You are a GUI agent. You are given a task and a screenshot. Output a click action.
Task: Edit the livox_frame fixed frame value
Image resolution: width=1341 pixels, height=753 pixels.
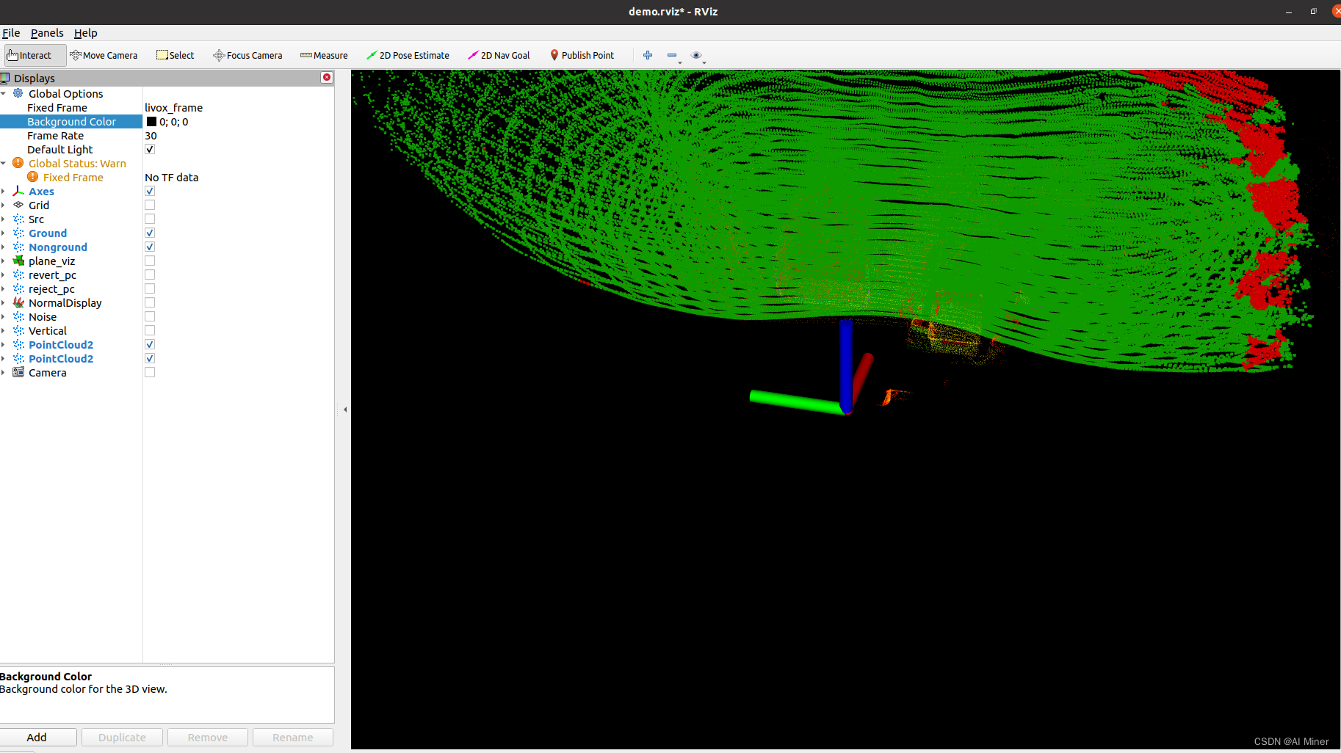(x=173, y=107)
